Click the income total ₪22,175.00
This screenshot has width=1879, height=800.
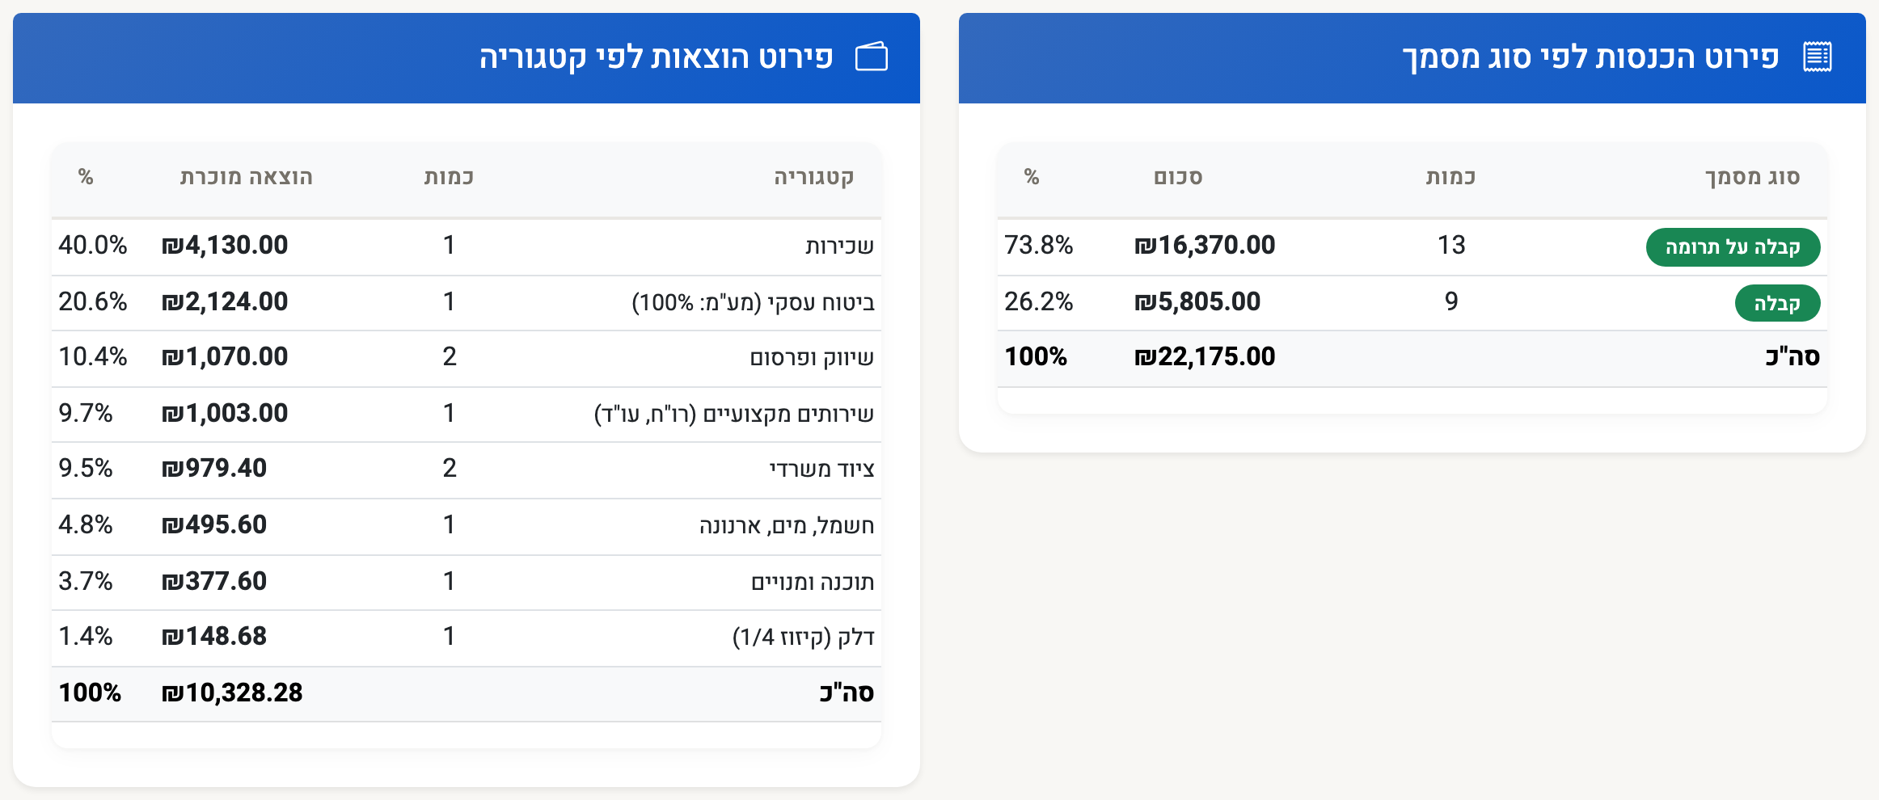point(1205,356)
